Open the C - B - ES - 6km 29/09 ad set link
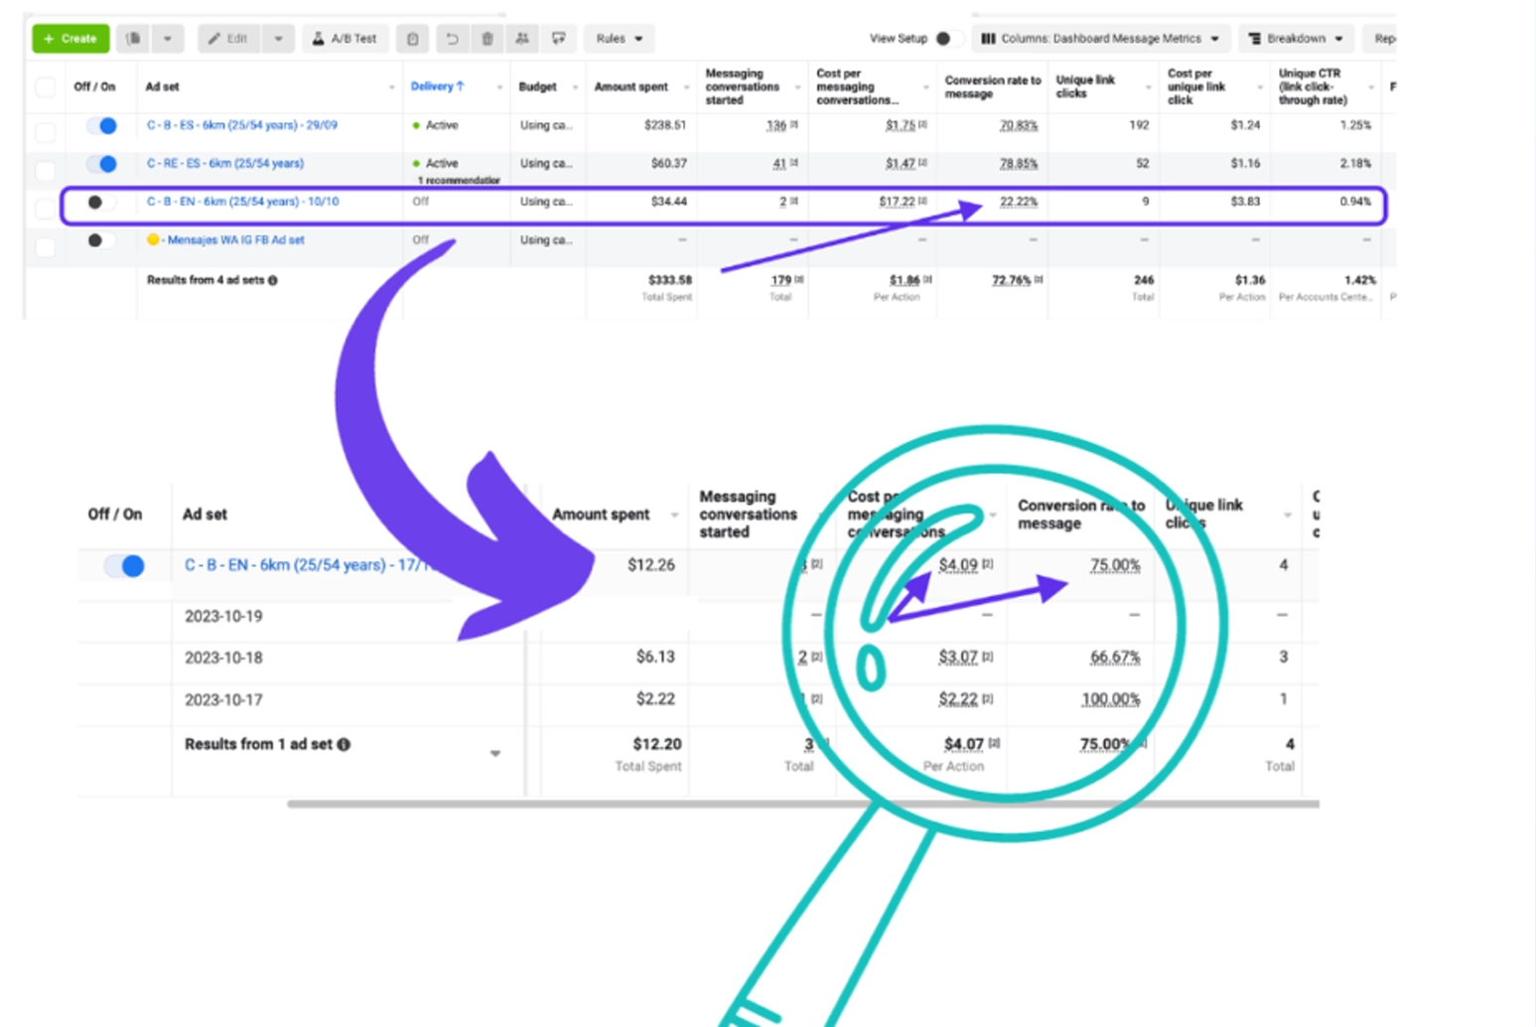1536x1027 pixels. click(x=242, y=125)
